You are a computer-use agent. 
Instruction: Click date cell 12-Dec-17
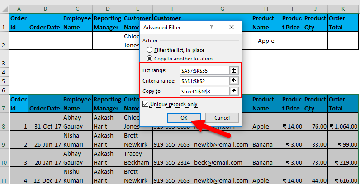tap(45, 175)
